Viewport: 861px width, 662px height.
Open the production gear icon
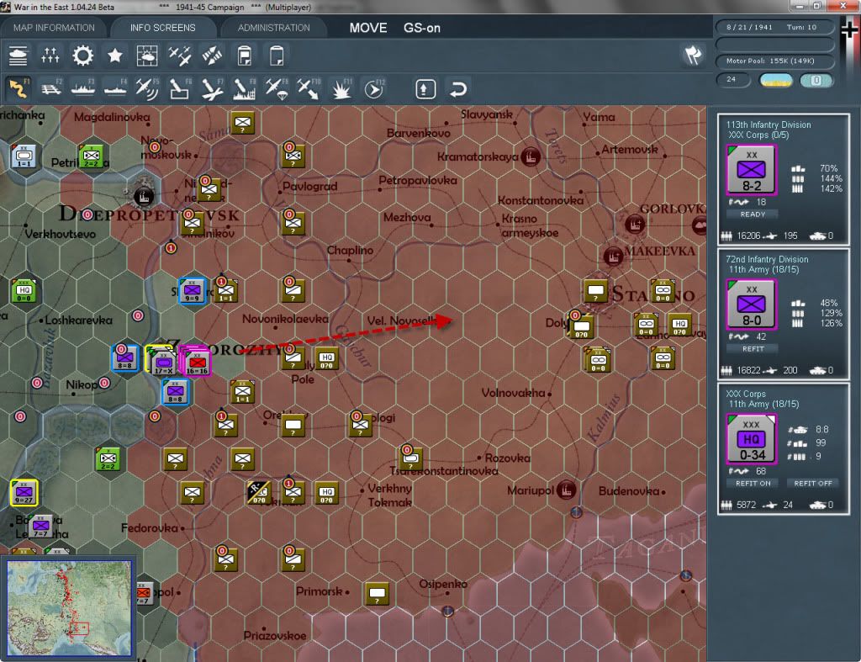(x=82, y=56)
